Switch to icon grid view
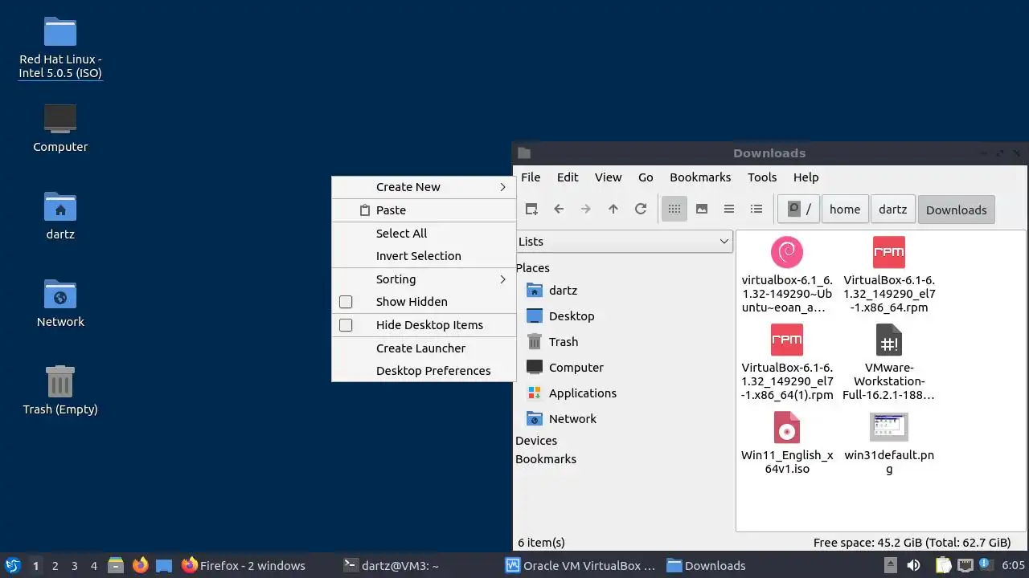Viewport: 1029px width, 578px height. (674, 209)
